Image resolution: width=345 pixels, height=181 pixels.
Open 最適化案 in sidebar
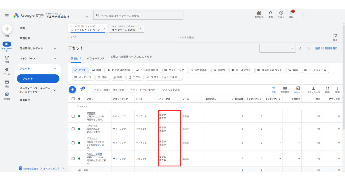[x=25, y=38]
